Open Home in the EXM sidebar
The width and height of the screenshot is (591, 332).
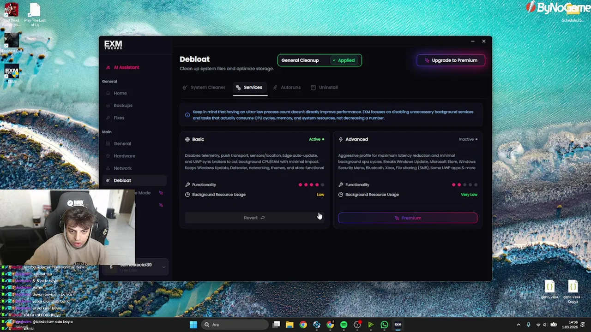coord(120,93)
